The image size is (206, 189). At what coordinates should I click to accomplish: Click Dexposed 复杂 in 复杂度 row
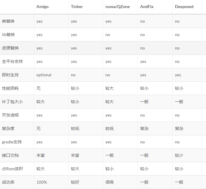click(179, 128)
